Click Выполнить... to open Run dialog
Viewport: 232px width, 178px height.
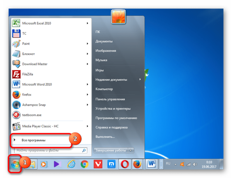pos(105,137)
